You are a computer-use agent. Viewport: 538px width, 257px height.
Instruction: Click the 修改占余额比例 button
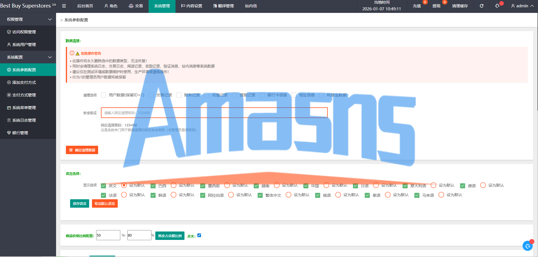170,236
